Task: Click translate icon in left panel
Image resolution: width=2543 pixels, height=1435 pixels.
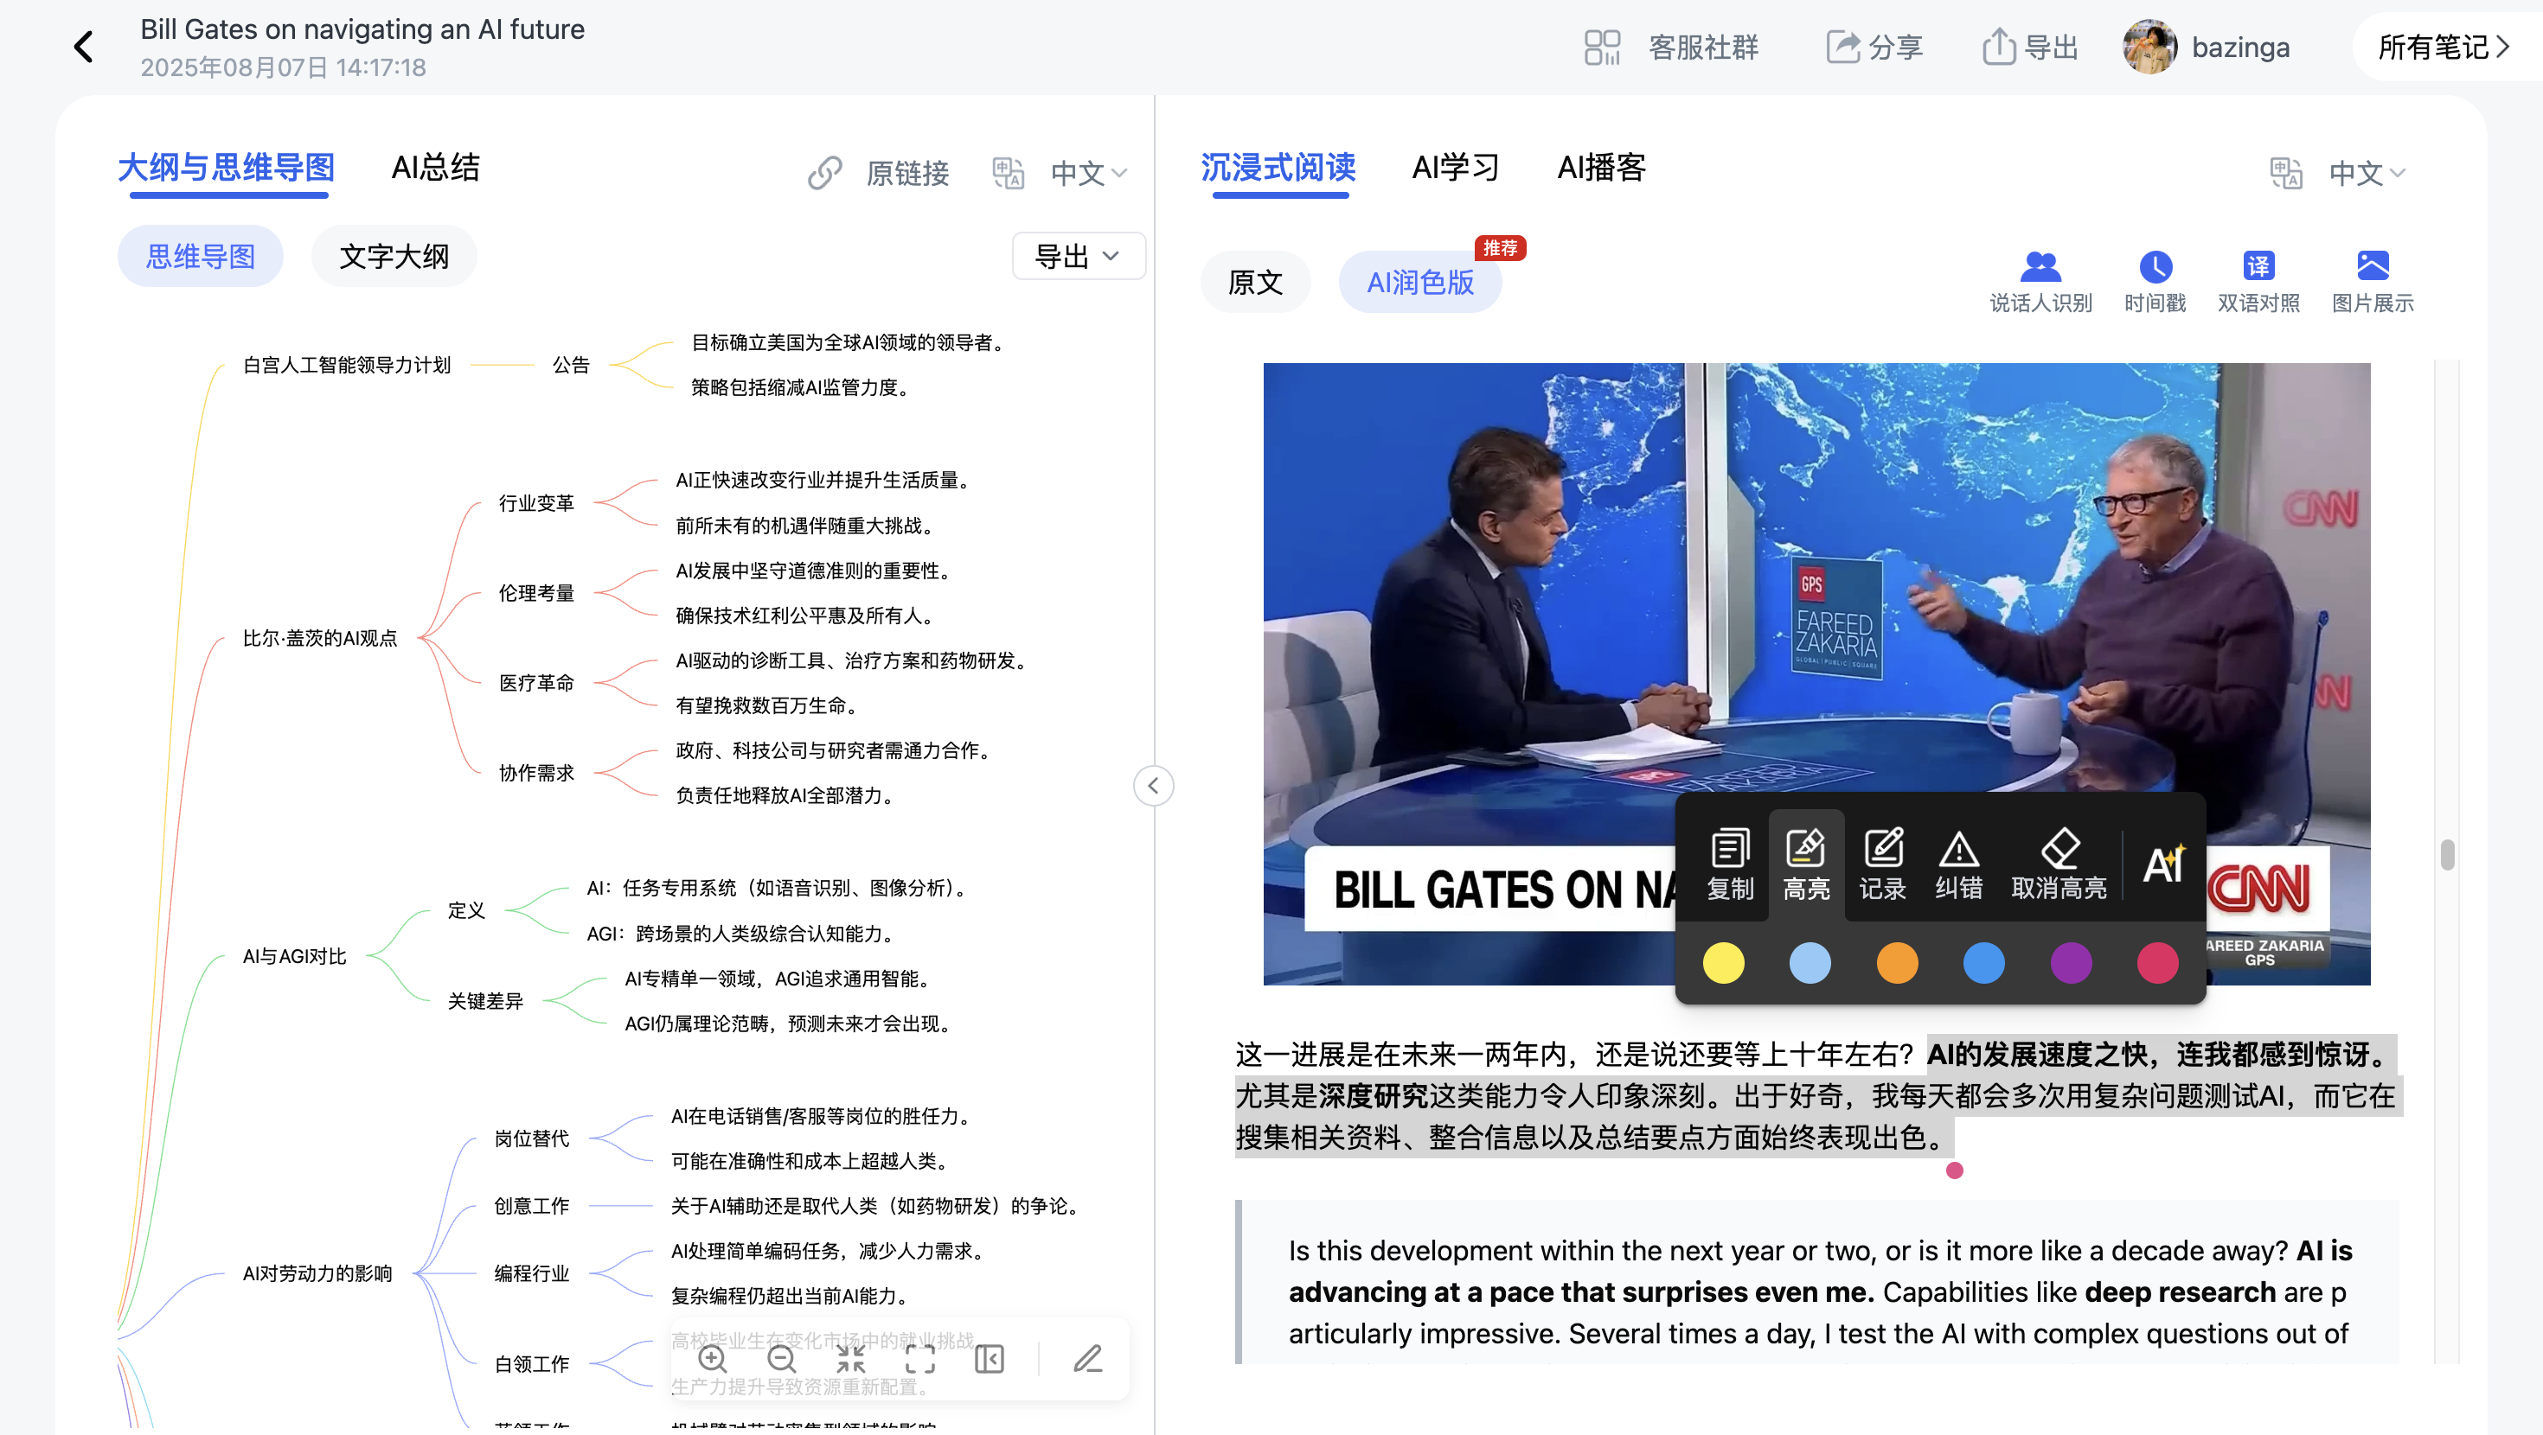Action: 1008,173
